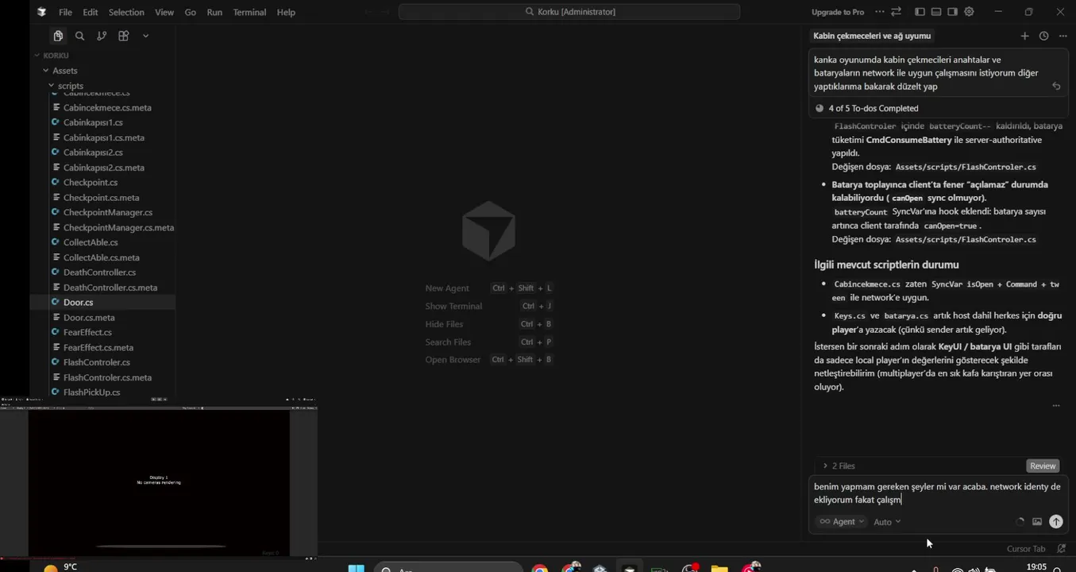Open the Agent mode dropdown
Viewport: 1076px width, 572px height.
point(842,522)
